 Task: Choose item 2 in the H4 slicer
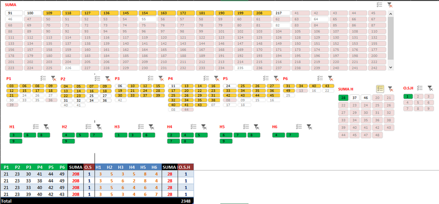pyautogui.click(x=173, y=135)
